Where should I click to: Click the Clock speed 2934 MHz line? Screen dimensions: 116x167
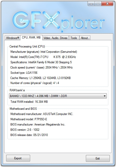tap(42, 67)
